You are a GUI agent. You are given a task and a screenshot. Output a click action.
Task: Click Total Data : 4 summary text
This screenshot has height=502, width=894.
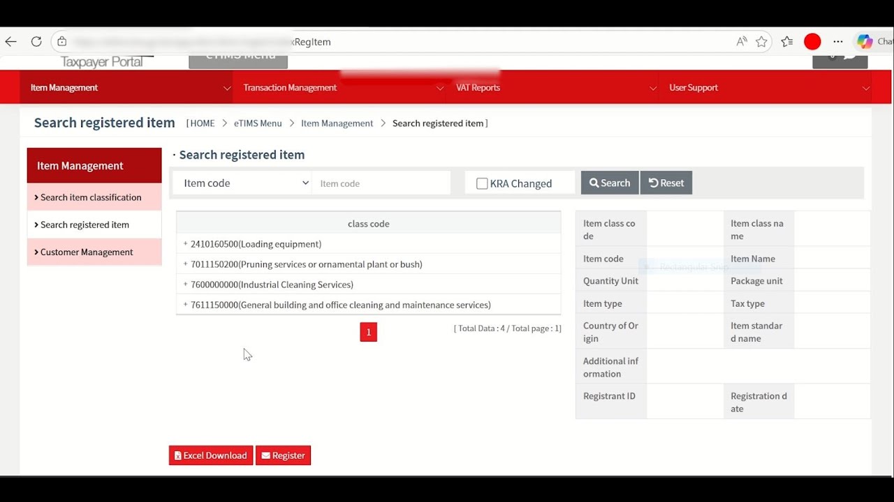(508, 328)
